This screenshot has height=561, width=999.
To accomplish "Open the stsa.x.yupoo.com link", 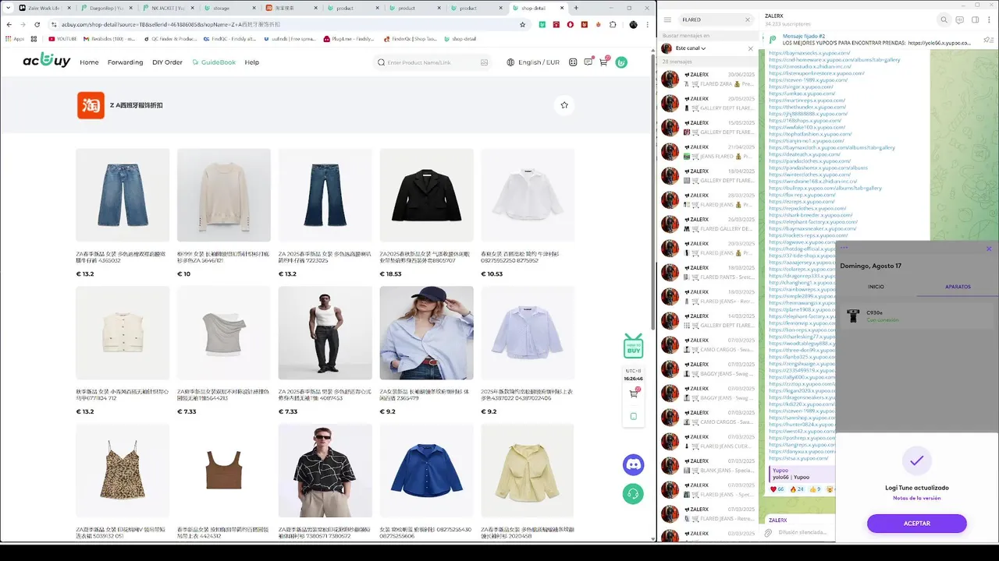I will click(x=798, y=458).
